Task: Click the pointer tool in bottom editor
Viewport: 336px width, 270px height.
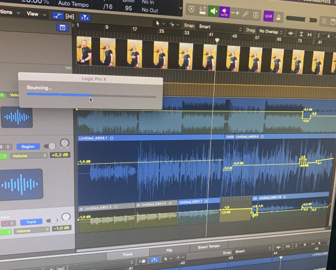Action: [x=165, y=259]
